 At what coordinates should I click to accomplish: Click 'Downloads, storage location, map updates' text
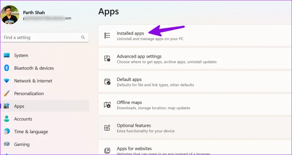153,108
